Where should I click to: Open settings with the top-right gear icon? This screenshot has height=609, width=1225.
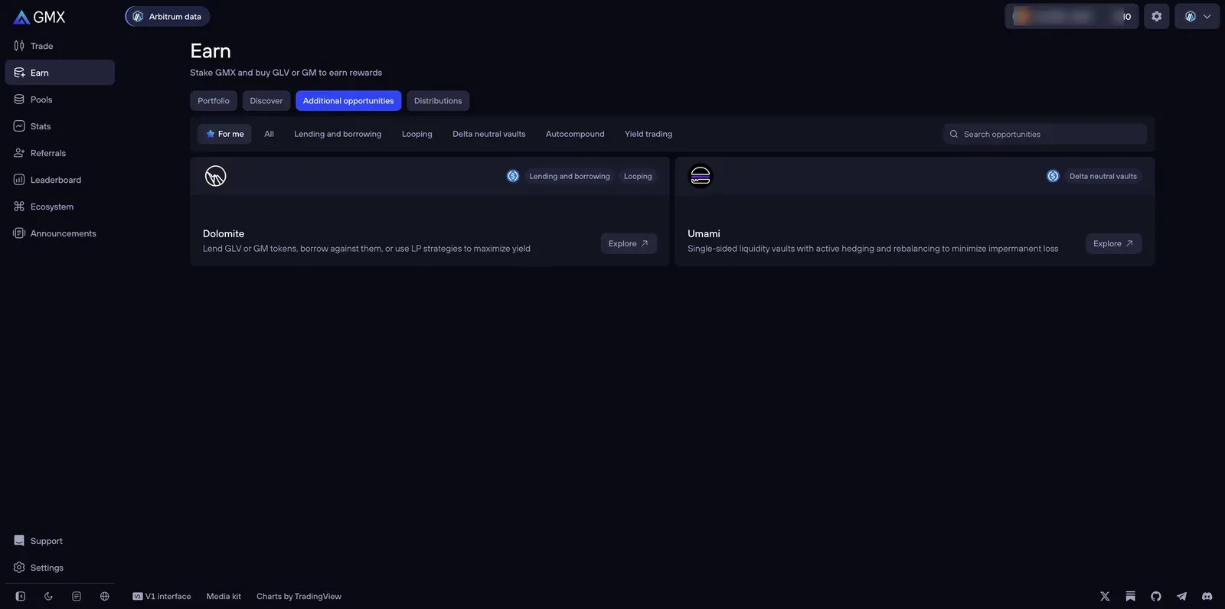(1156, 16)
